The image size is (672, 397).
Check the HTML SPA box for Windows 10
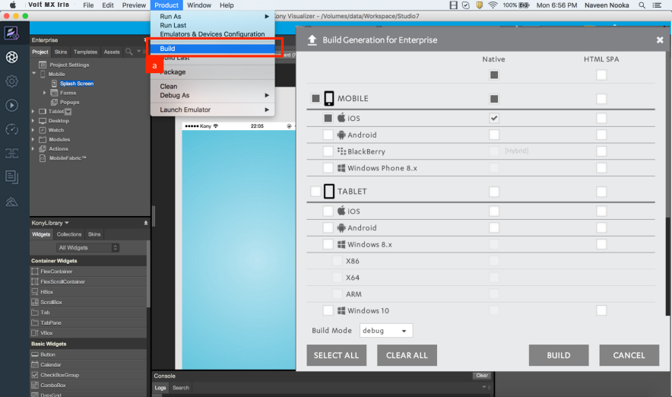coord(601,310)
